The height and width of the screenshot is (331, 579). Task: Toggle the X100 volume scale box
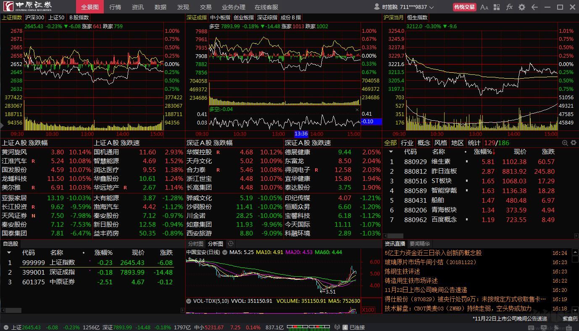(x=368, y=310)
